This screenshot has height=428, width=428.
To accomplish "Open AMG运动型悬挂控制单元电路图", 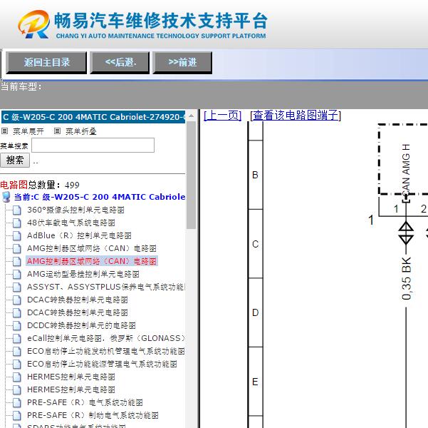I will pyautogui.click(x=83, y=274).
